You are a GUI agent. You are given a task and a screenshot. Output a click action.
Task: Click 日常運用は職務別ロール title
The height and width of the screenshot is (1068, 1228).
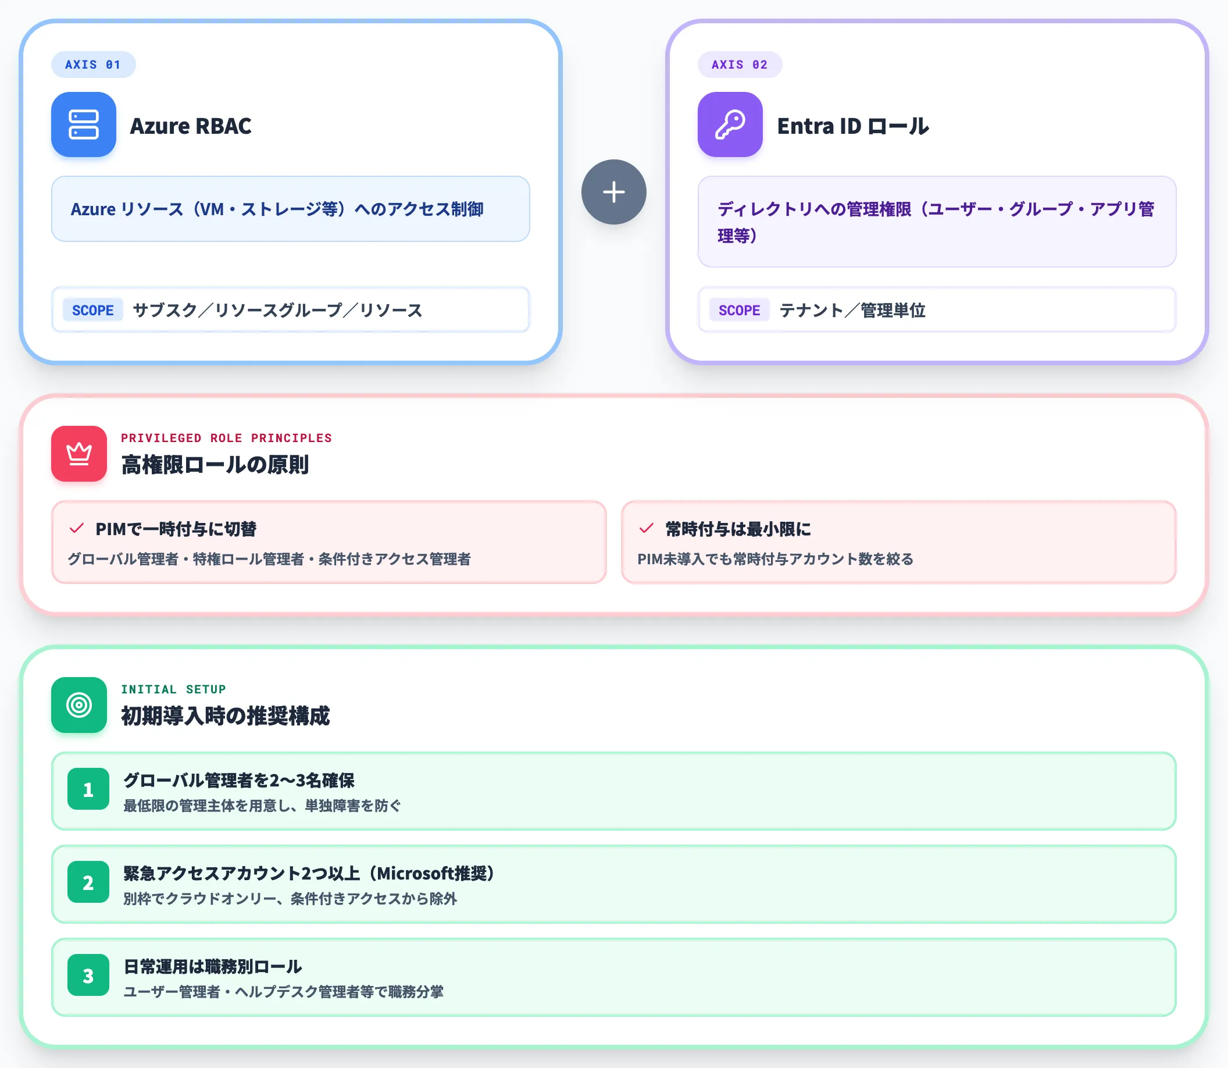212,966
